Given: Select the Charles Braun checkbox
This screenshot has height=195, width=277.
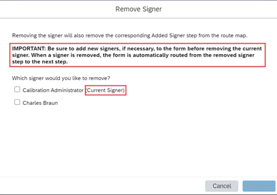Looking at the screenshot, I should pos(17,102).
